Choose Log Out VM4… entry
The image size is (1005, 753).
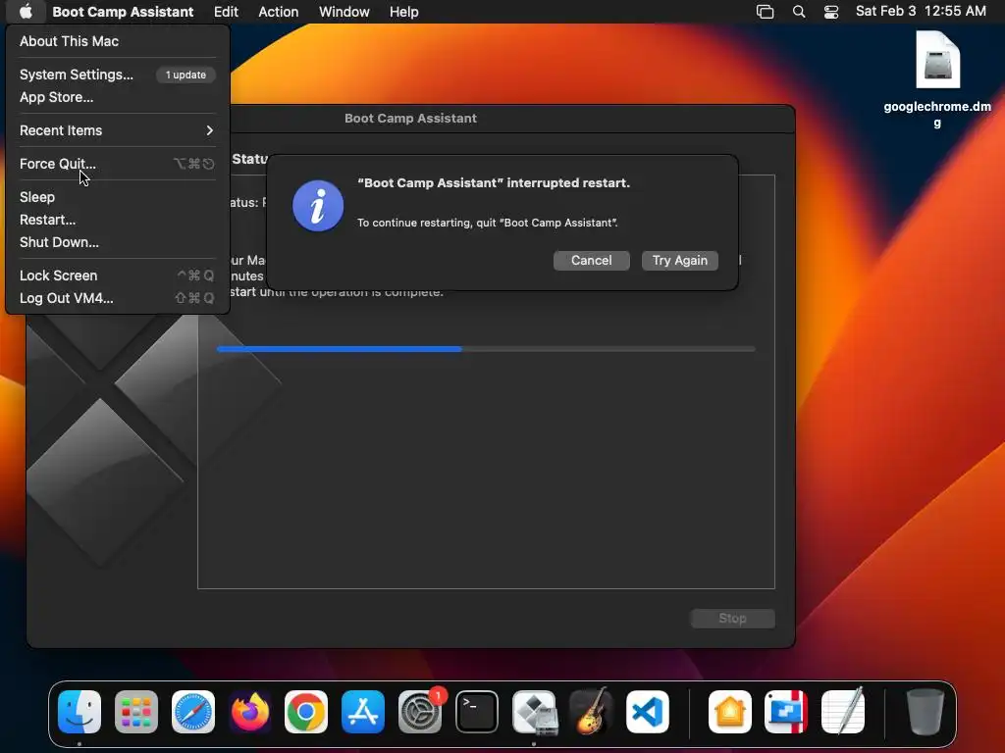tap(118, 298)
